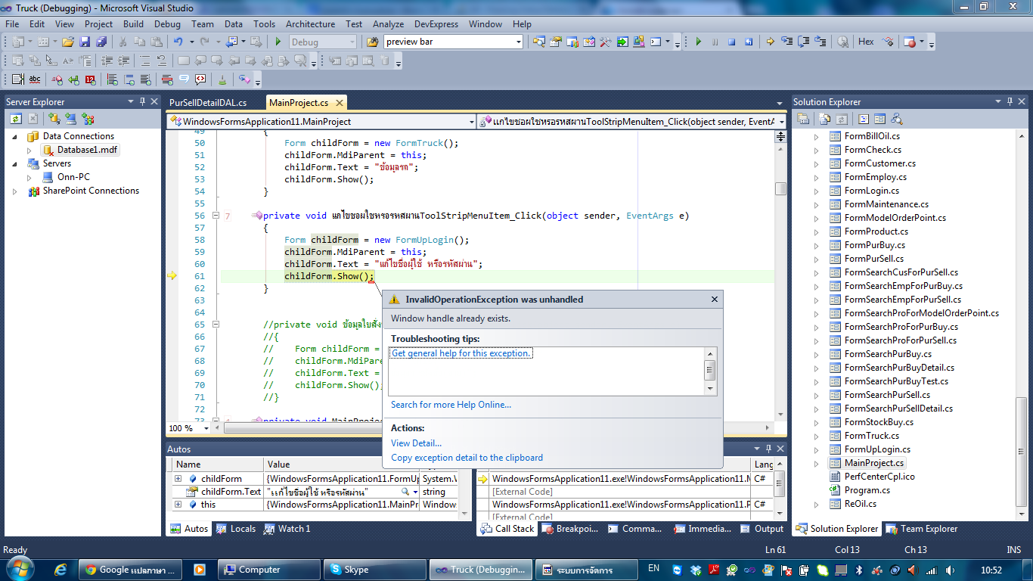The image size is (1033, 581).
Task: Click the Toolbox hammer-wrench icon
Action: [606, 42]
